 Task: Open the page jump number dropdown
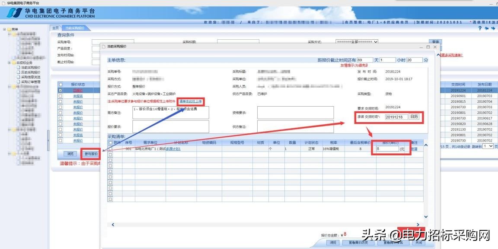tap(489, 146)
